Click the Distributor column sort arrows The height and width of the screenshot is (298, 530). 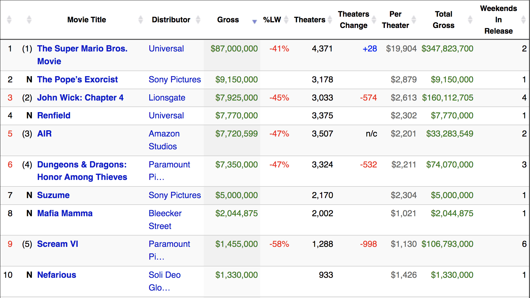click(198, 20)
